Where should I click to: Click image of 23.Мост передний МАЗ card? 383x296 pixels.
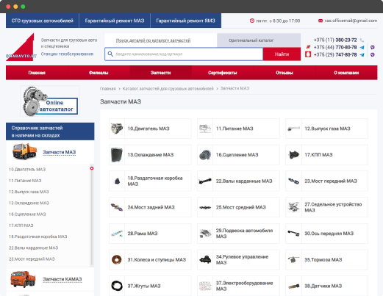[293, 181]
